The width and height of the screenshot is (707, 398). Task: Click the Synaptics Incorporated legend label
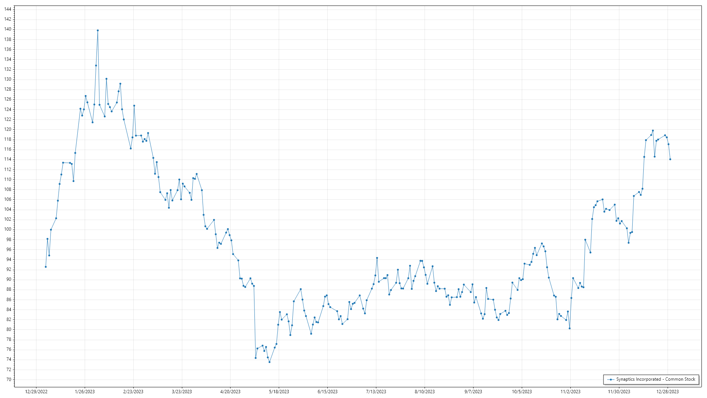(655, 379)
